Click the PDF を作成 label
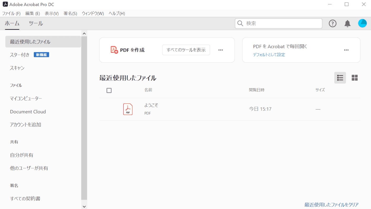This screenshot has width=371, height=209. 132,50
